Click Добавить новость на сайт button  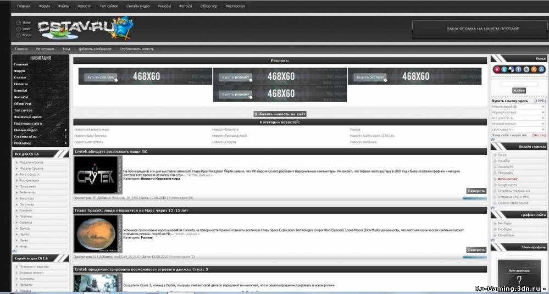click(x=280, y=114)
